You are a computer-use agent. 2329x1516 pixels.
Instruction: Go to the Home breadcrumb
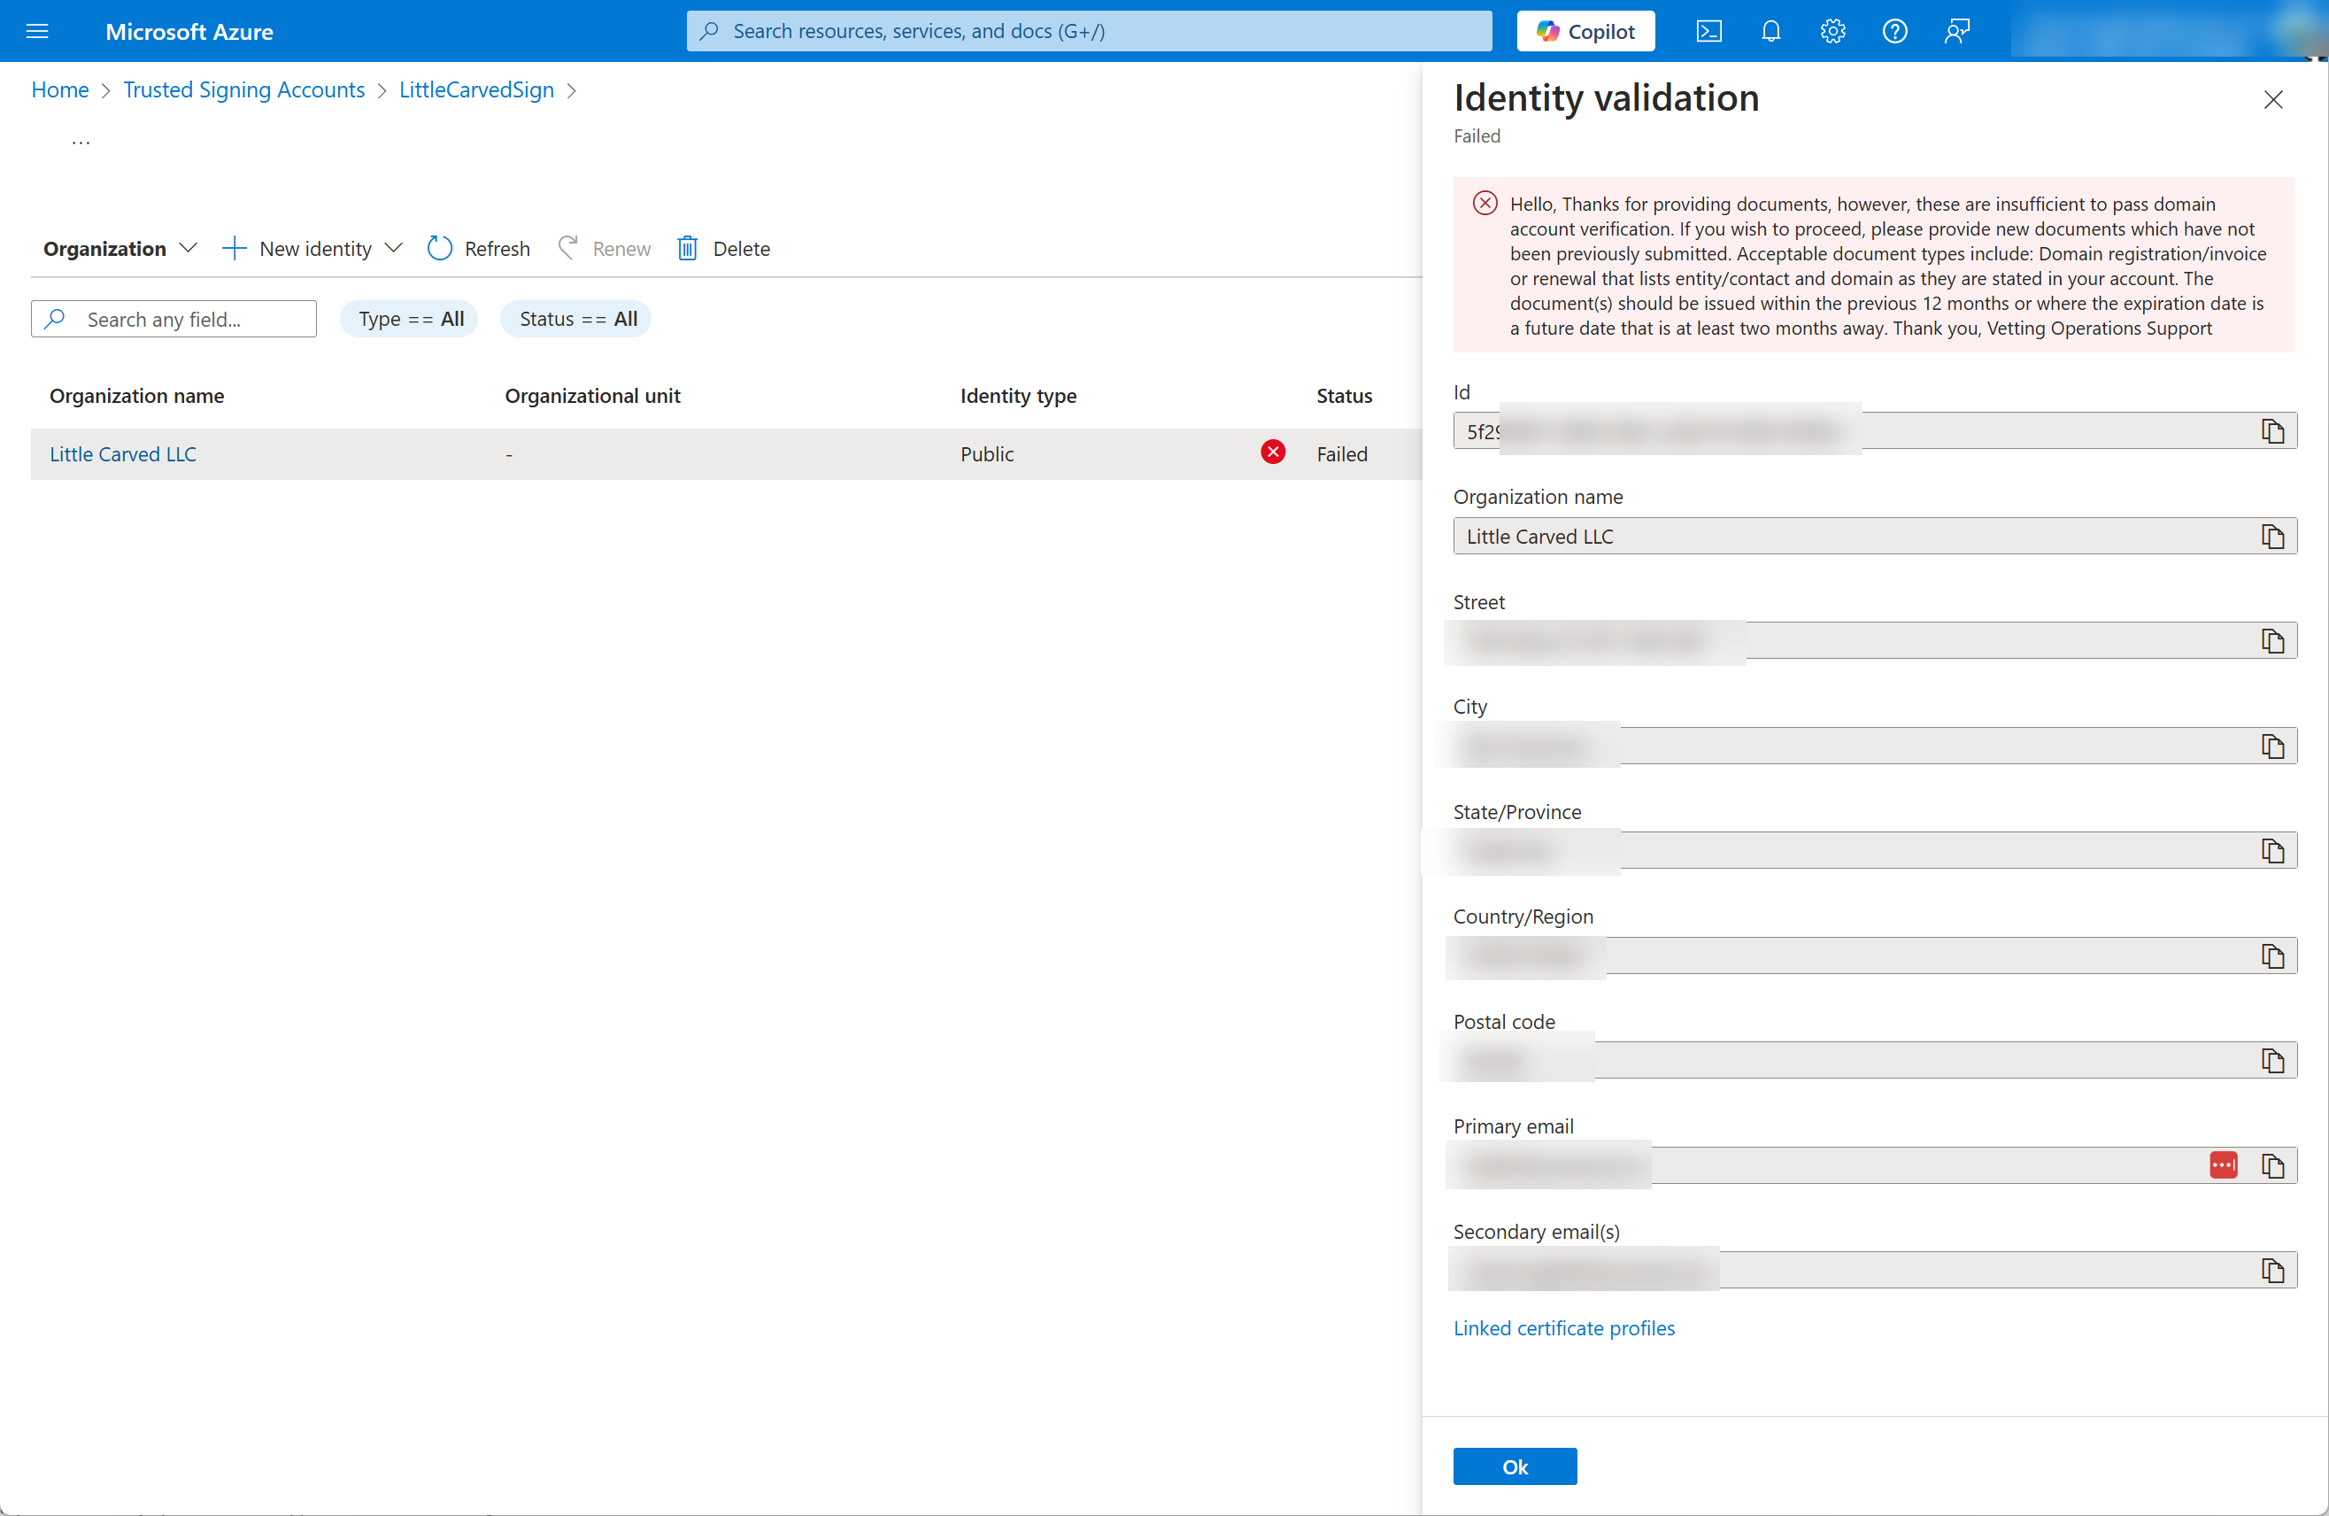[59, 90]
